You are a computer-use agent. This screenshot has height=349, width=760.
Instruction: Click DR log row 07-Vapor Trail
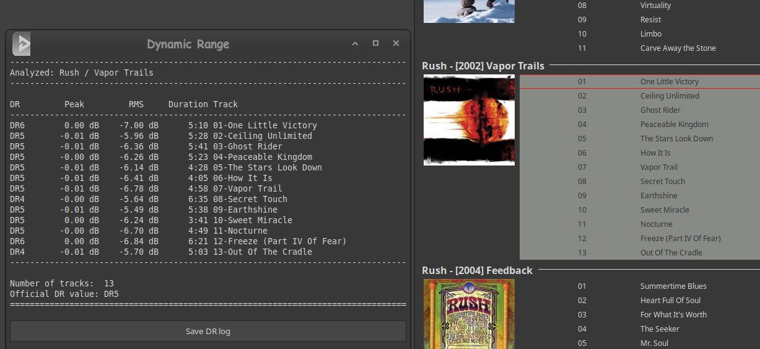(146, 188)
